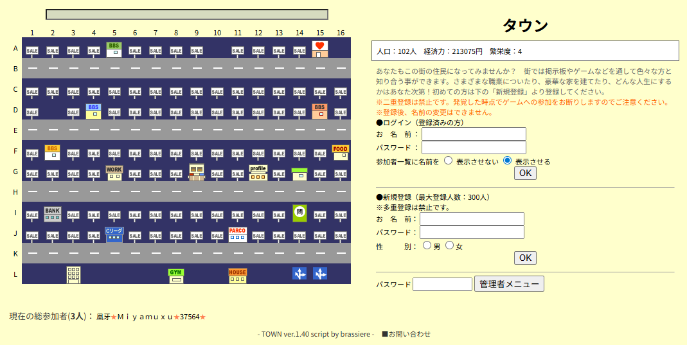The image size is (687, 345).
Task: Focus the login お名前 input field
Action: (474, 134)
